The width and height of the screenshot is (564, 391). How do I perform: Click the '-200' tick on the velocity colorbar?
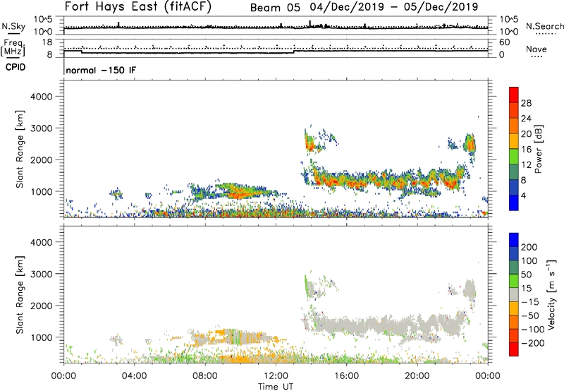532,343
